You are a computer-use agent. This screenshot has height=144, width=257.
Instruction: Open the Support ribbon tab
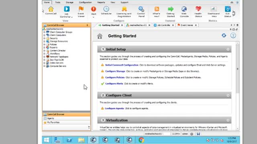pyautogui.click(x=124, y=2)
